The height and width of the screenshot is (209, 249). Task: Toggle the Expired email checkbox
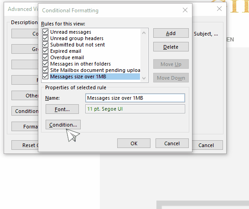(x=46, y=51)
